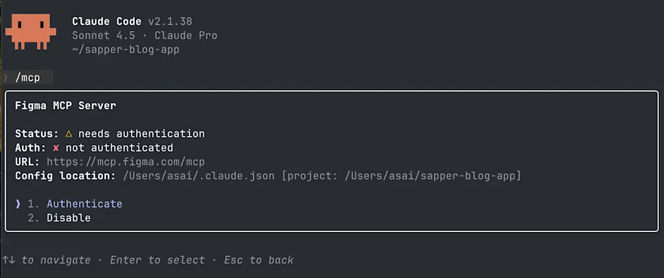Click the /mcp command input line

click(27, 78)
